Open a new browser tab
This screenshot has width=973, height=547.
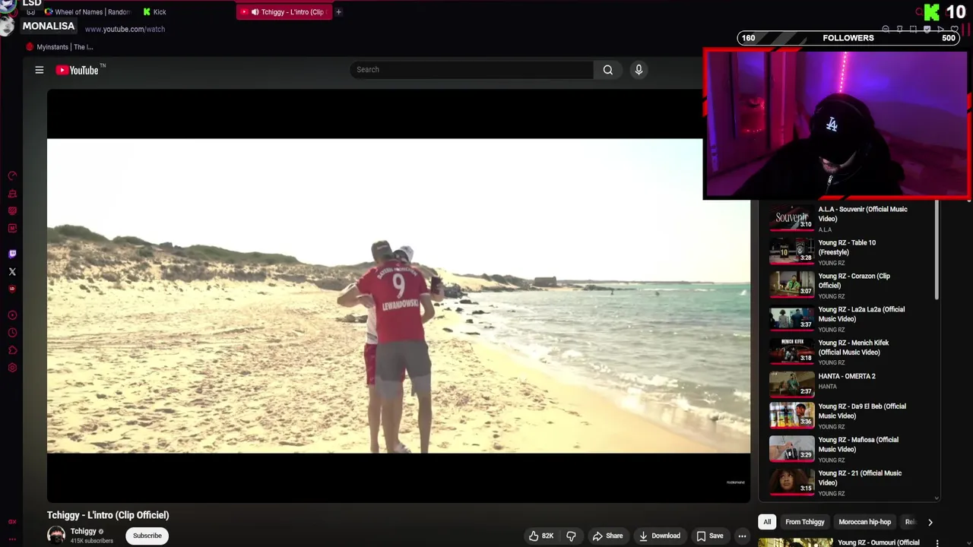pos(338,12)
